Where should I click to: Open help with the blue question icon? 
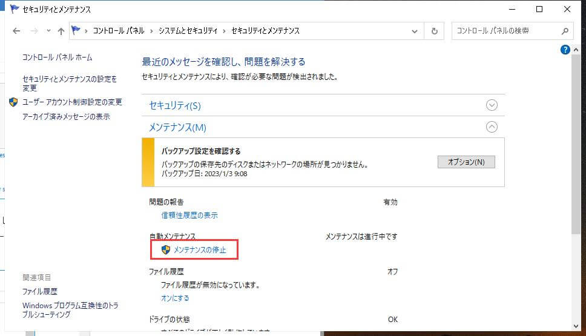click(x=565, y=49)
